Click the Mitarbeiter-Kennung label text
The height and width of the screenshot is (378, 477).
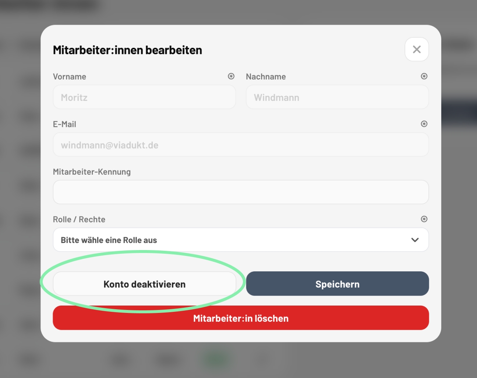tap(92, 172)
